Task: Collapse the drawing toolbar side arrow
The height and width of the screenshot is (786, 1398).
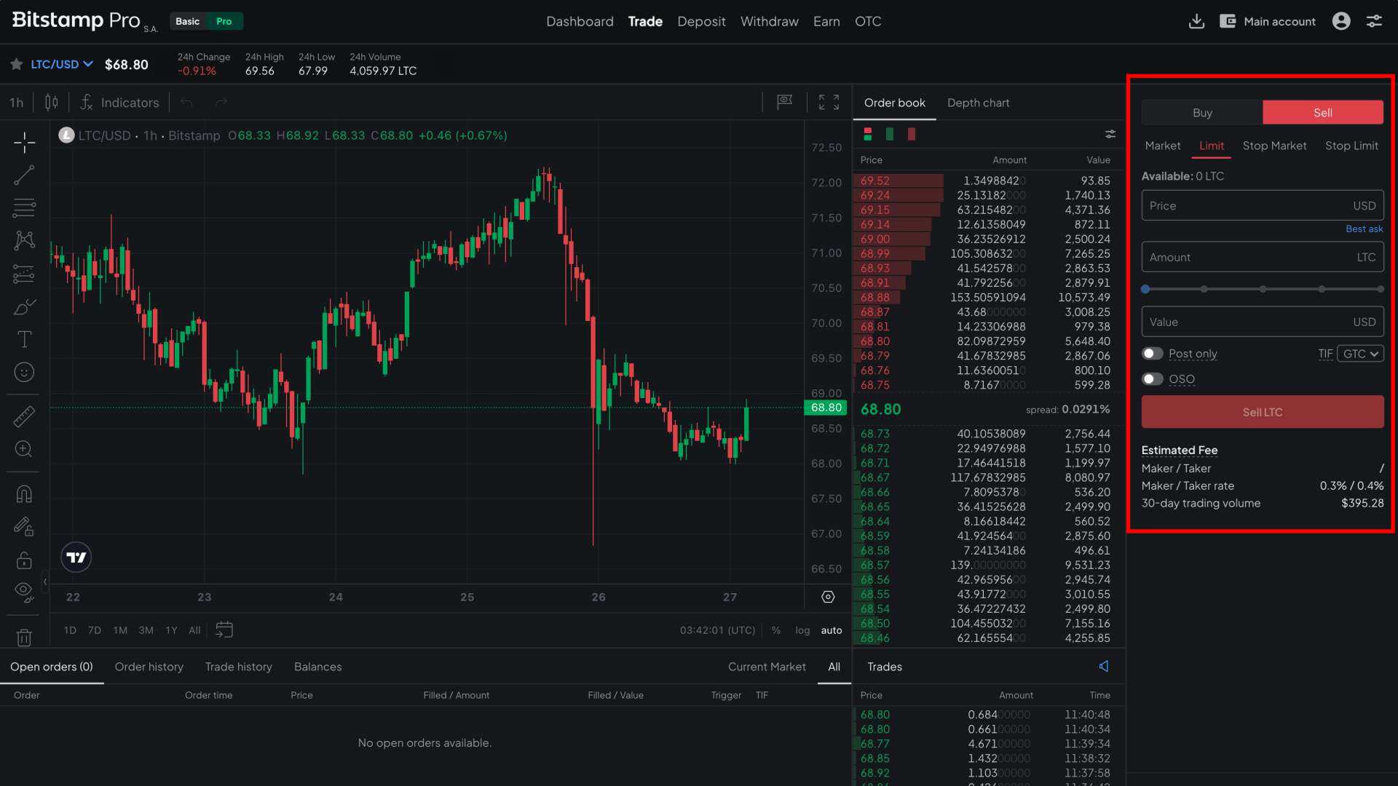Action: [45, 581]
